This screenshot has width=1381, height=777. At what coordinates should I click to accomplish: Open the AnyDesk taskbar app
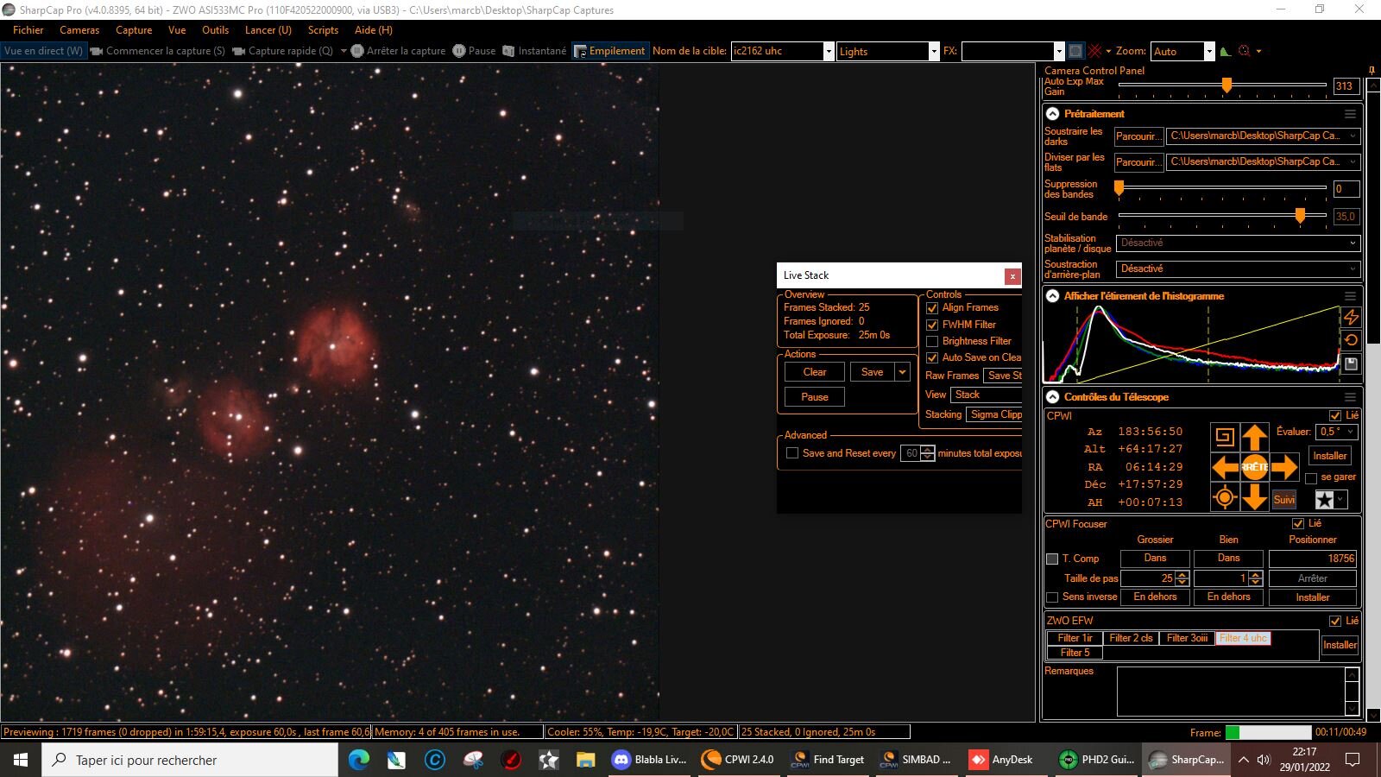tap(1005, 760)
